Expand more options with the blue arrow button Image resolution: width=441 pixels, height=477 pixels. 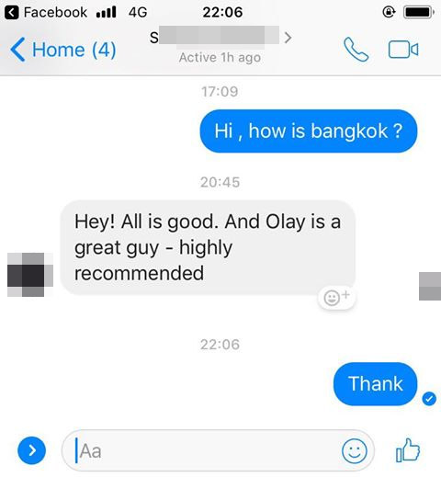point(32,450)
